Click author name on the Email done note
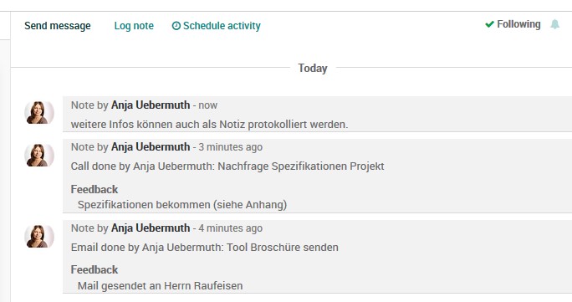 [151, 228]
